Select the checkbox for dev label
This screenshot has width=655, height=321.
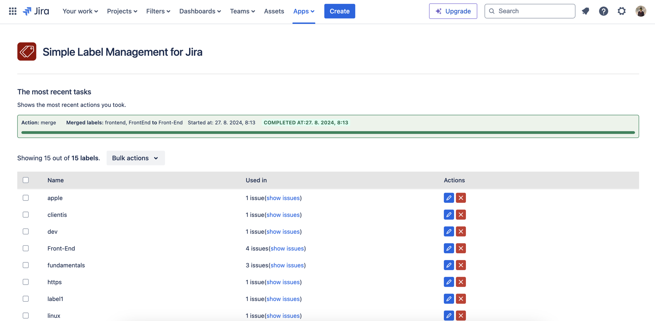(26, 231)
